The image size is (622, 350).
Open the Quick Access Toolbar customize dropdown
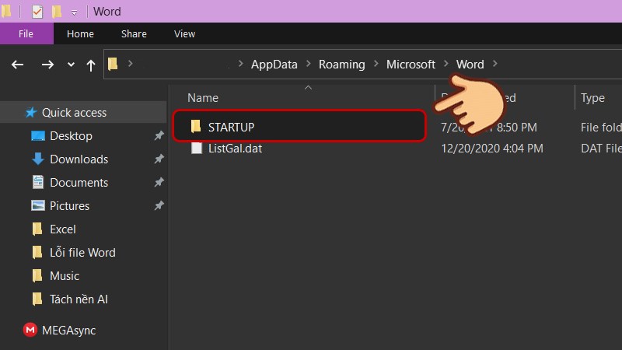[74, 12]
